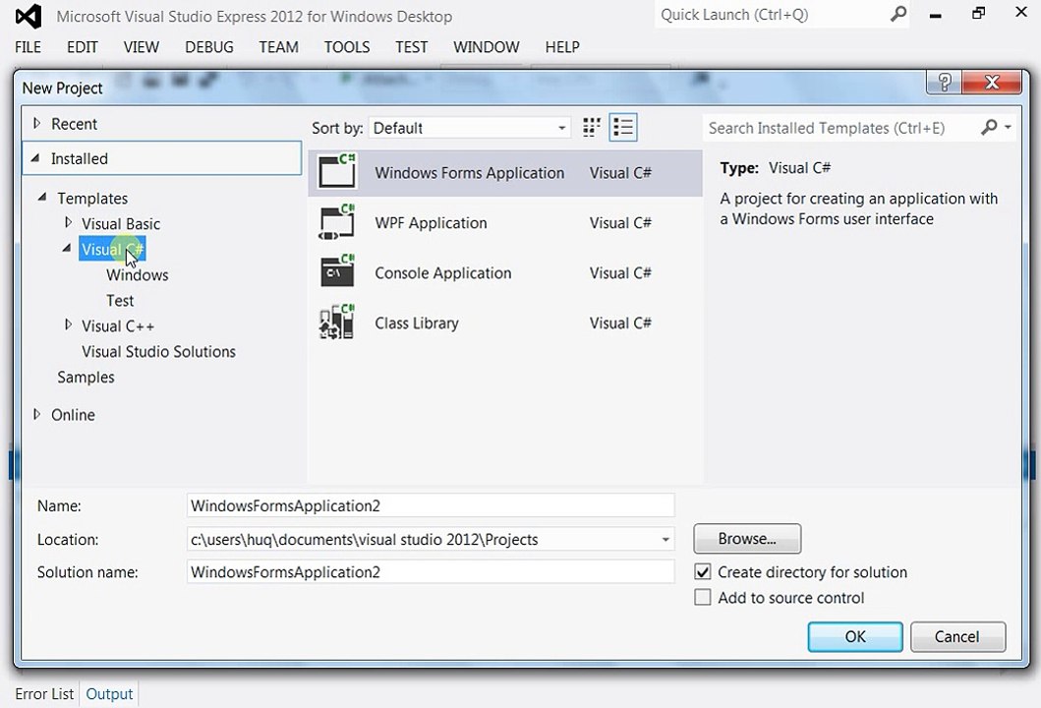This screenshot has height=708, width=1041.
Task: Click the Browse... button
Action: pos(747,539)
